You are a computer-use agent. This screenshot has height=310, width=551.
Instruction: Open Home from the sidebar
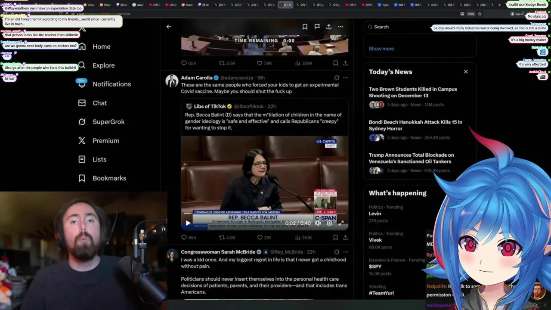[x=94, y=46]
